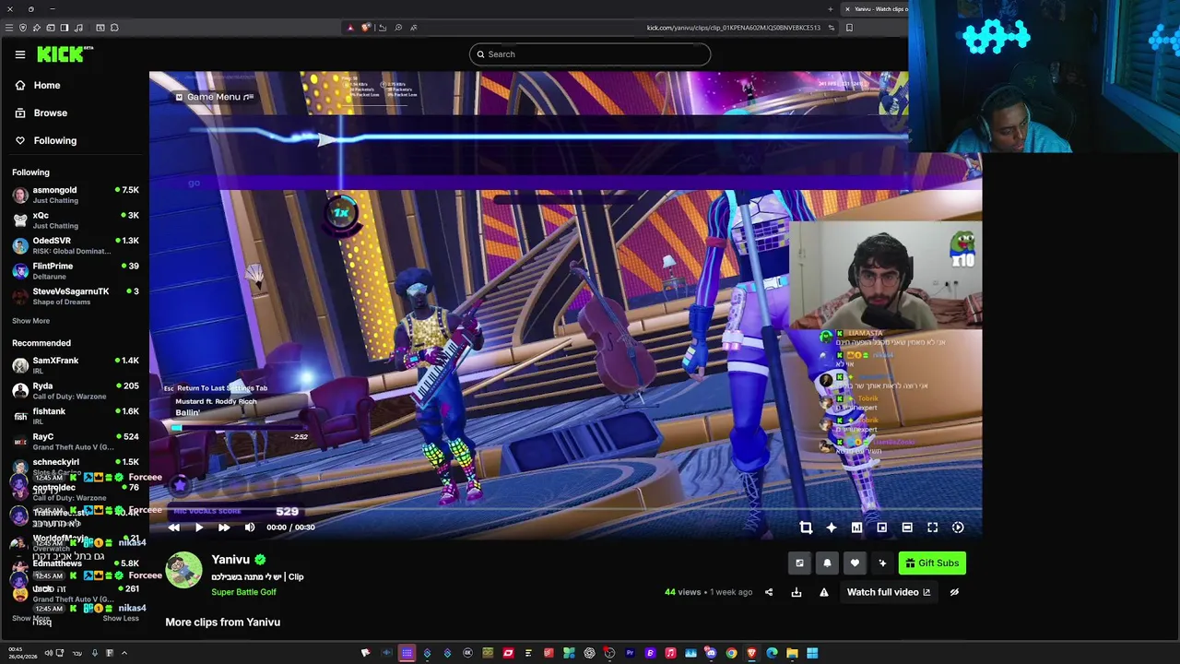Show hidden tray icons chevron
Screen dimensions: 1180x664
point(124,653)
